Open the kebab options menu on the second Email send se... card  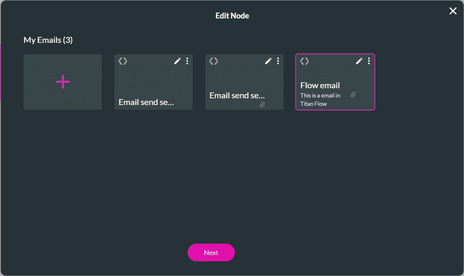pyautogui.click(x=278, y=61)
